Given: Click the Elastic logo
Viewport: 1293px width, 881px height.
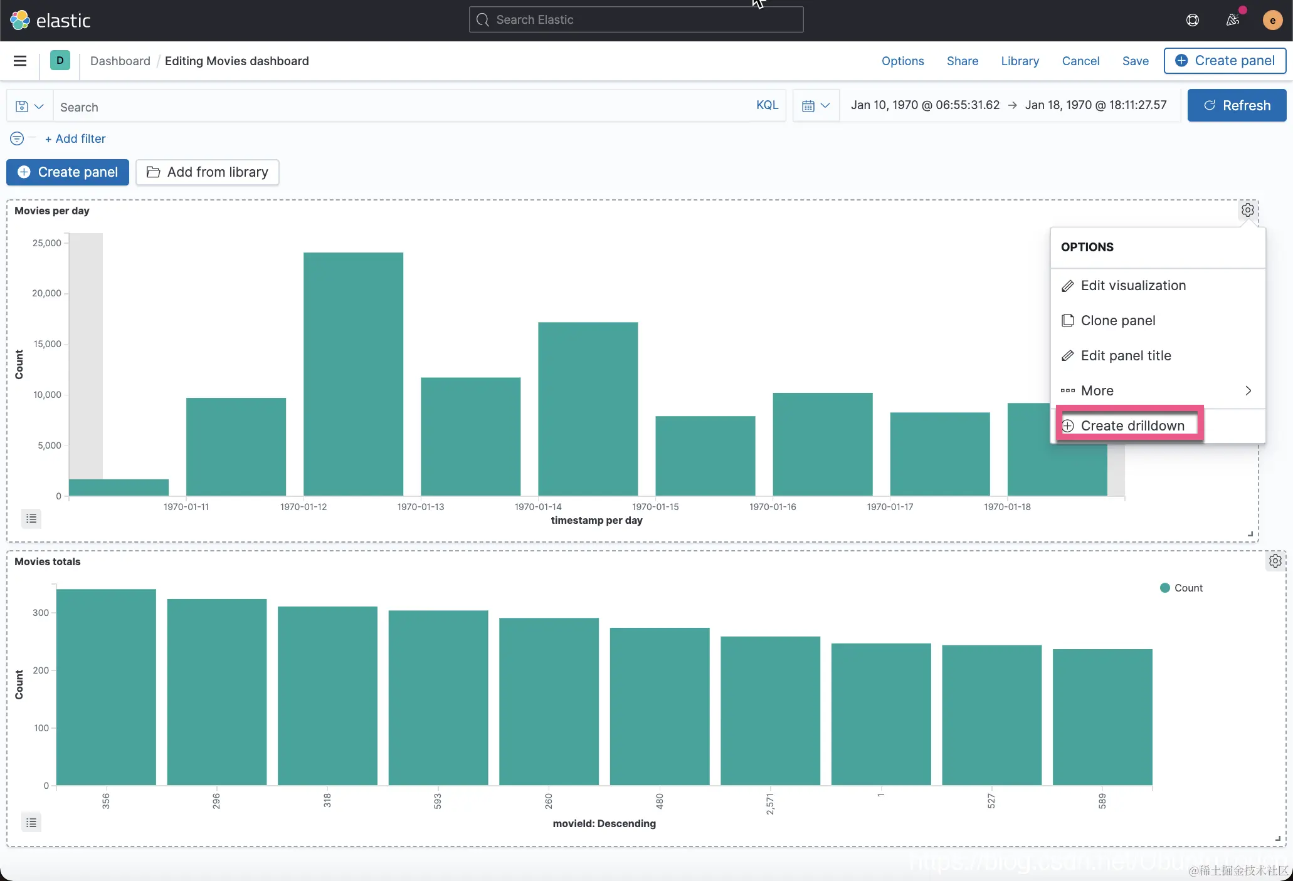Looking at the screenshot, I should click(51, 20).
